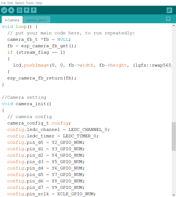Click 'fb->height' in the pushImage line

[x=113, y=65]
